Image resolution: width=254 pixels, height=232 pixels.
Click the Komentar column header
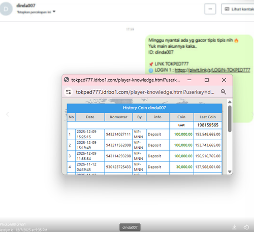pyautogui.click(x=118, y=117)
